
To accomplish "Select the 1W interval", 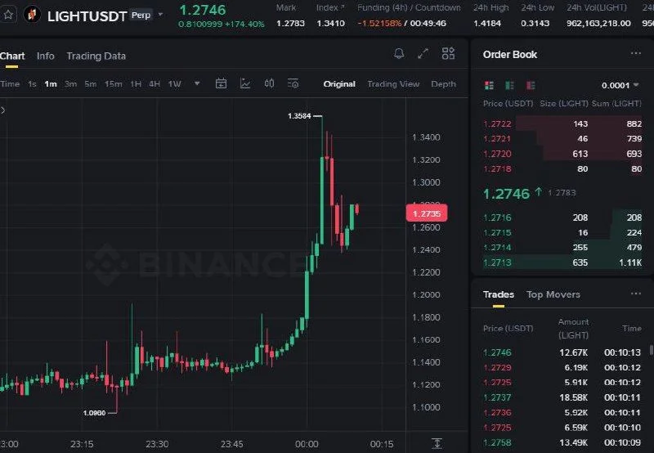I will (174, 84).
